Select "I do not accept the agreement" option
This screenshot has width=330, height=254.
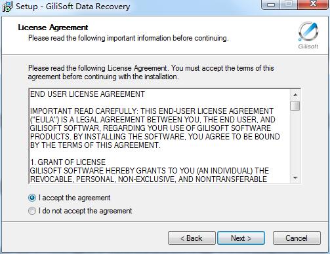coord(32,211)
